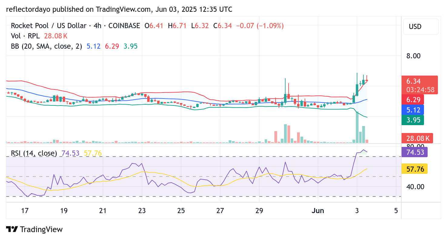Image resolution: width=447 pixels, height=240 pixels.
Task: Click the volume label 28.08 K on axis
Action: [417, 138]
